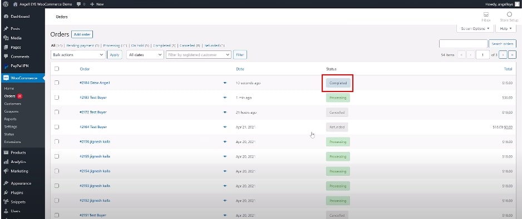
Task: Open WooCommerce Settings submenu
Action: (x=11, y=127)
